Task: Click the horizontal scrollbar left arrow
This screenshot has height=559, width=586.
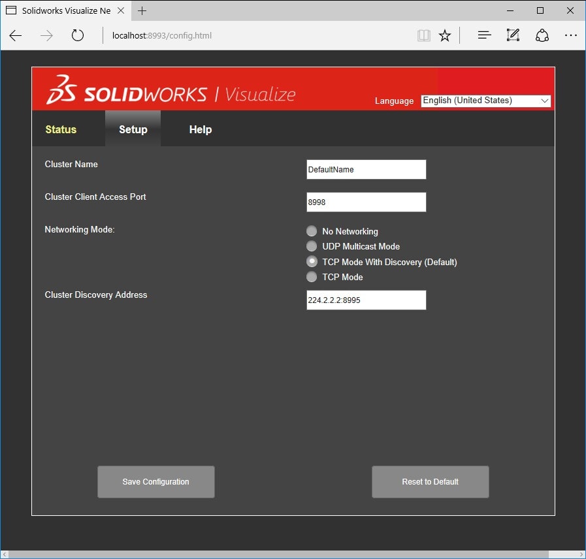Action: (4, 554)
